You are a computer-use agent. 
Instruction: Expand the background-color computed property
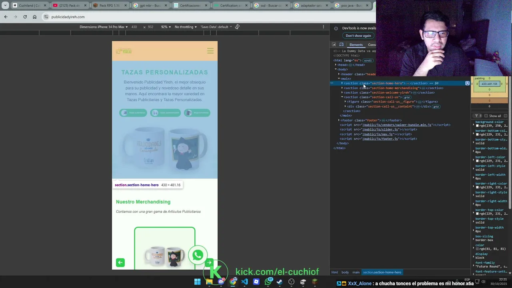pos(474,126)
